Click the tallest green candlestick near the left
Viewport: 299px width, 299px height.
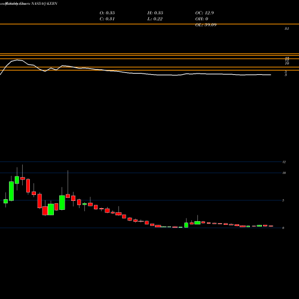coord(11,191)
